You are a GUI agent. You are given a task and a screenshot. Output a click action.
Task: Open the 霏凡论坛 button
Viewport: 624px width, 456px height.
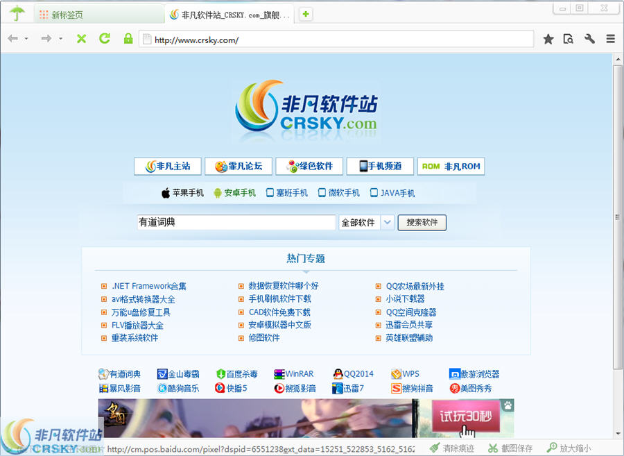point(239,167)
